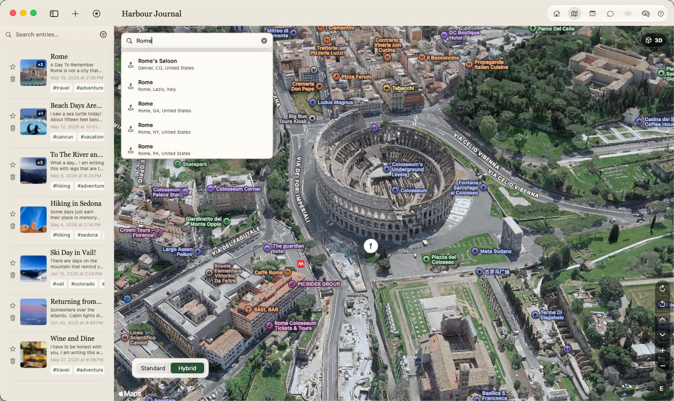Choose Rome, PA, United States suggestion

point(197,150)
